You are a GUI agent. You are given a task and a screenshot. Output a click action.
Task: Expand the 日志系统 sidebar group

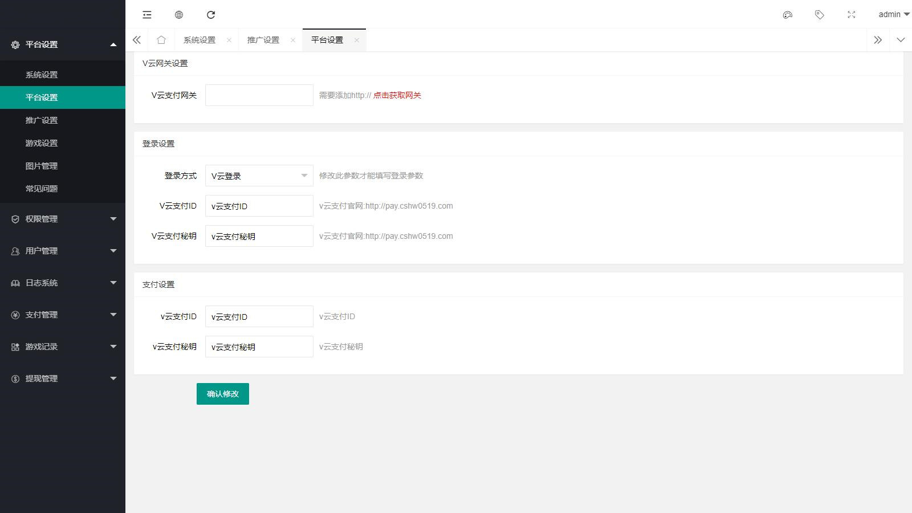[63, 283]
